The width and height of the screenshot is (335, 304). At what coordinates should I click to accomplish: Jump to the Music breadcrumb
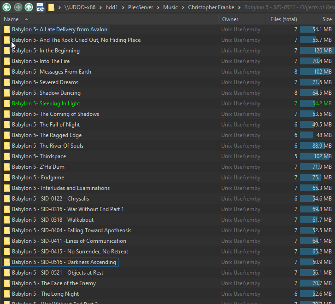coord(170,7)
